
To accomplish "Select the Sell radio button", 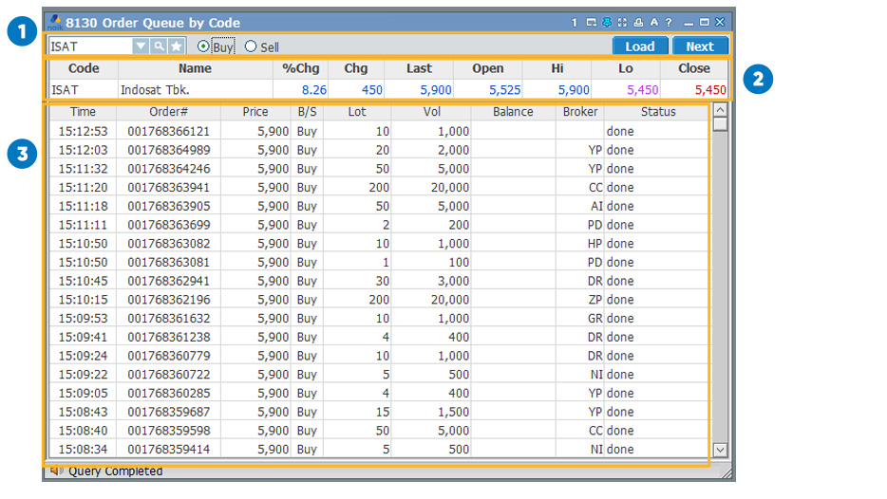I will (251, 46).
